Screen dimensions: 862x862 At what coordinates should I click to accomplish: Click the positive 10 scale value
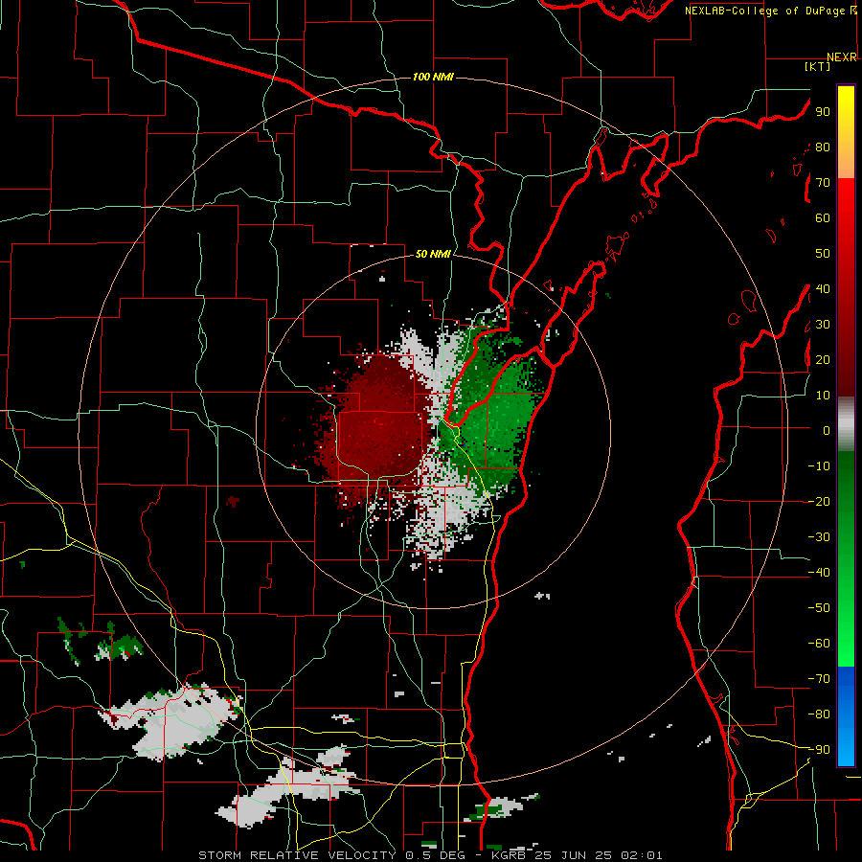click(823, 396)
